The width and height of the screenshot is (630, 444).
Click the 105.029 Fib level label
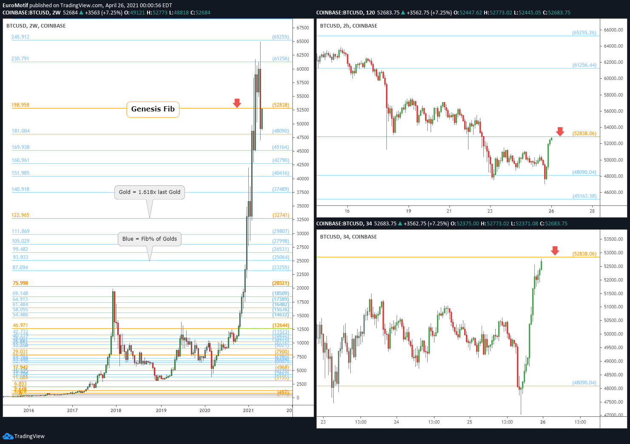coord(21,241)
